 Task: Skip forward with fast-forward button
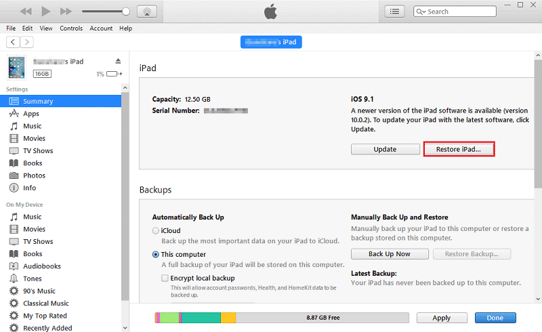click(66, 12)
